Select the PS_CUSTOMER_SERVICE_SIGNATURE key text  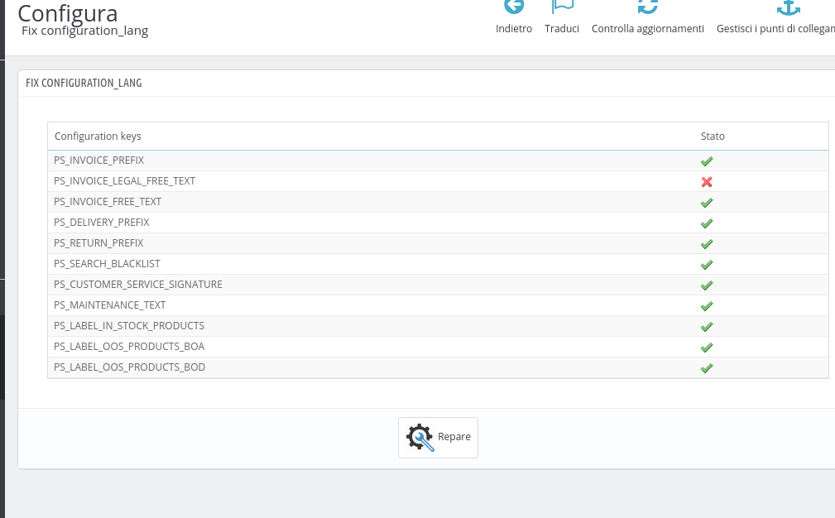138,285
